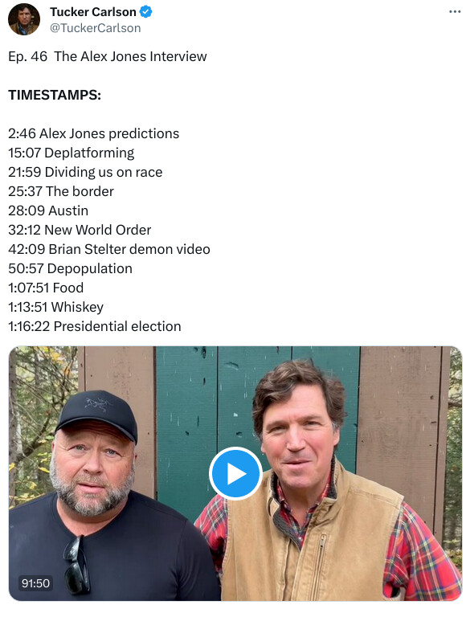Select the 21:59 Dividing us on race timestamp
The image size is (466, 617).
pos(85,173)
